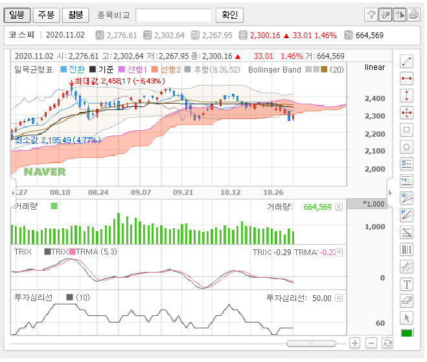Click the 최대값 2,458.17 annotation
This screenshot has height=362, width=427.
click(119, 81)
